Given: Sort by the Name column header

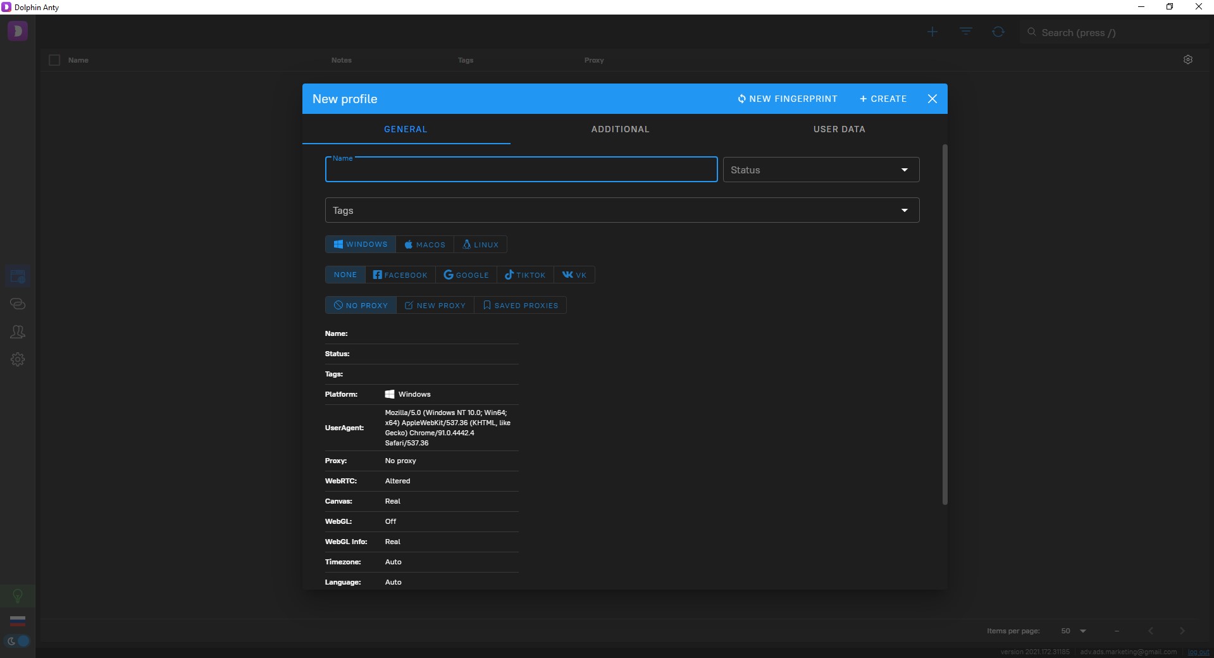Looking at the screenshot, I should pos(78,60).
